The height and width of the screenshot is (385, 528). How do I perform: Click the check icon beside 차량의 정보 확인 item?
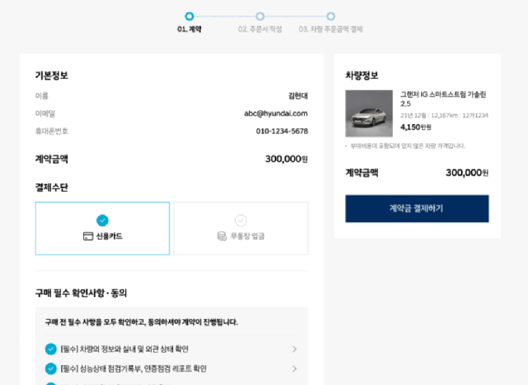[x=50, y=349]
